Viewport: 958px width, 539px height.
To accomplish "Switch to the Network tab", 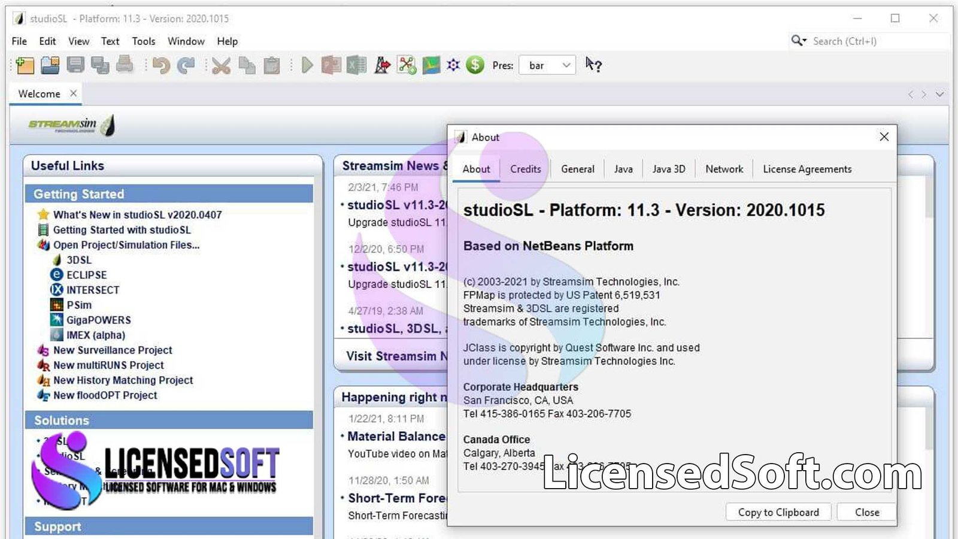I will pyautogui.click(x=724, y=169).
